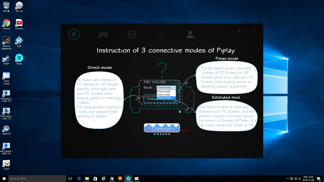
Task: Select the SteamVR desktop shortcut
Action: 6,130
